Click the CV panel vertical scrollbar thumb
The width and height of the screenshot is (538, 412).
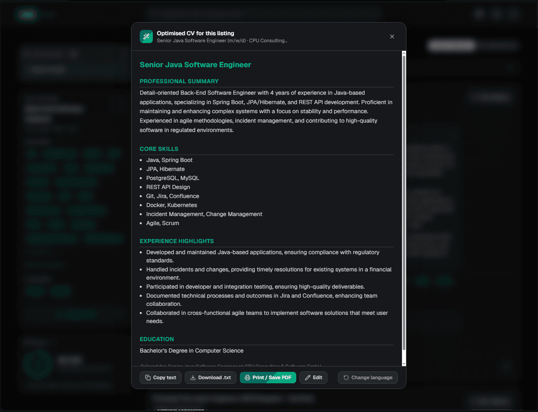[x=404, y=203]
